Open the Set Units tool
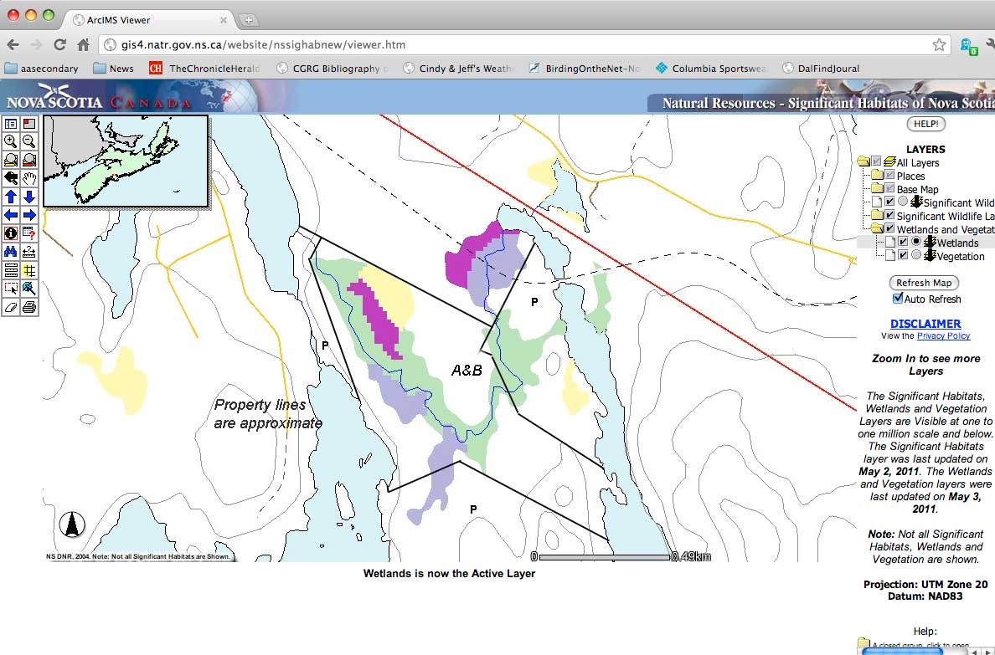Viewport: 995px width, 655px height. (11, 271)
